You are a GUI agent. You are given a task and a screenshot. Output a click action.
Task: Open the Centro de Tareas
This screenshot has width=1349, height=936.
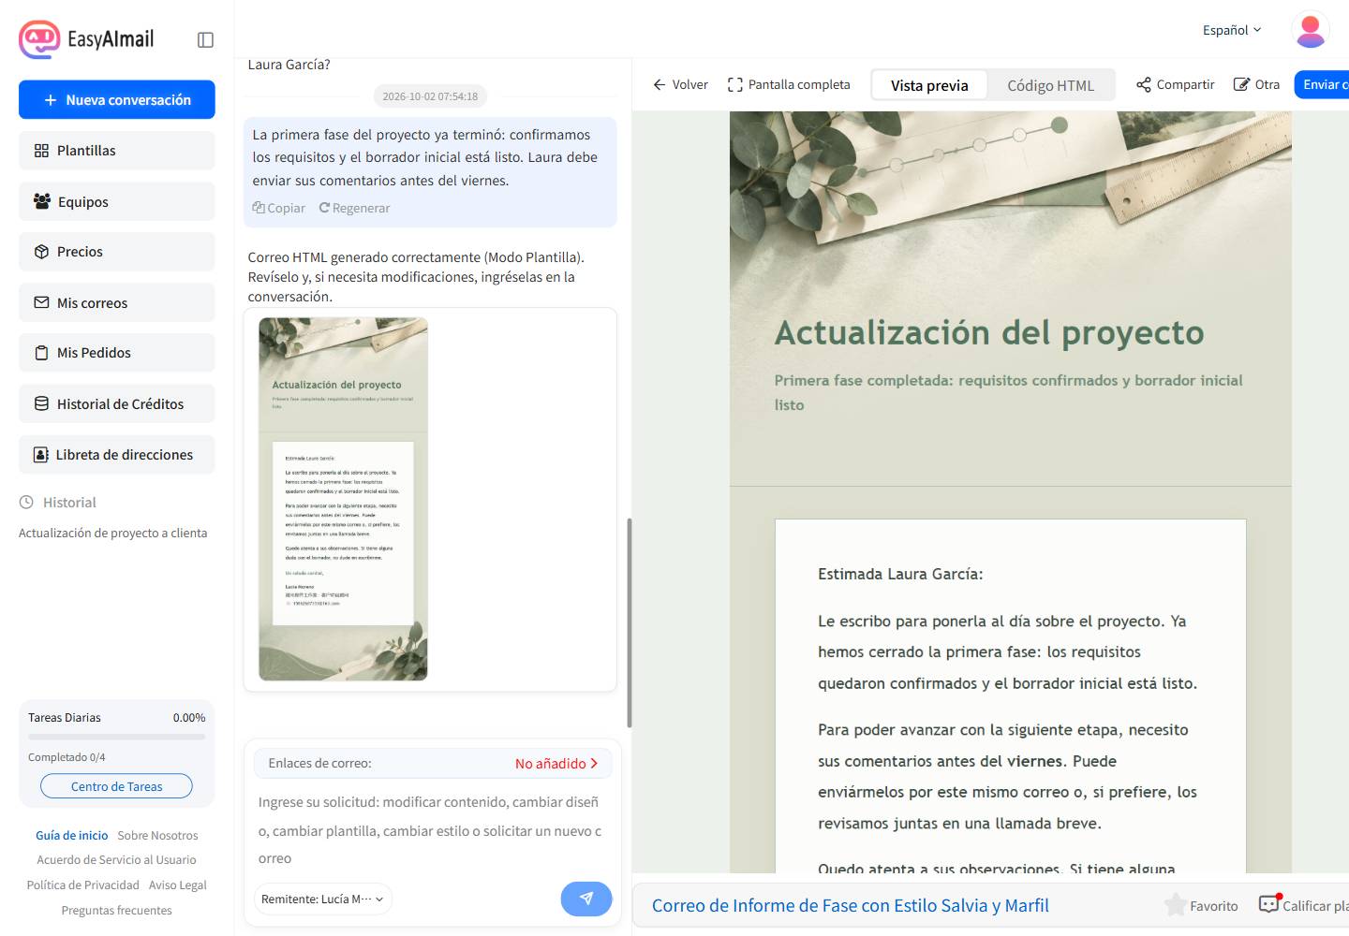click(117, 786)
